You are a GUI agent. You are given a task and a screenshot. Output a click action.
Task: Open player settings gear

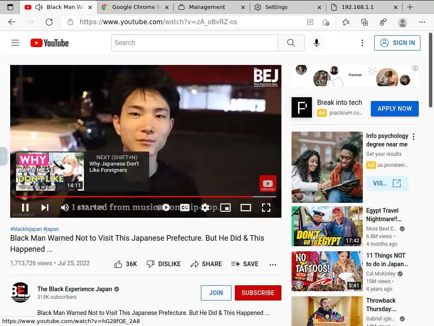(205, 207)
